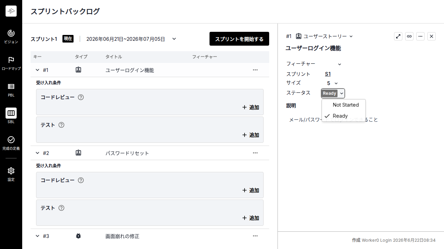Go to ロードマップ in sidebar
The height and width of the screenshot is (249, 444).
coord(11,63)
